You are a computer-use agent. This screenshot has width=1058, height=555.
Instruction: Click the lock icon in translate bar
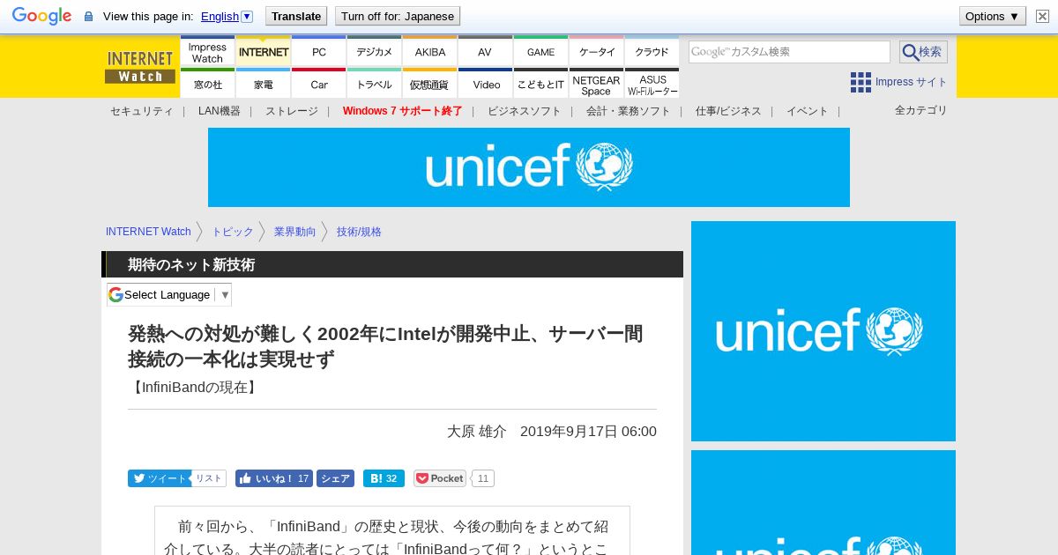click(88, 17)
